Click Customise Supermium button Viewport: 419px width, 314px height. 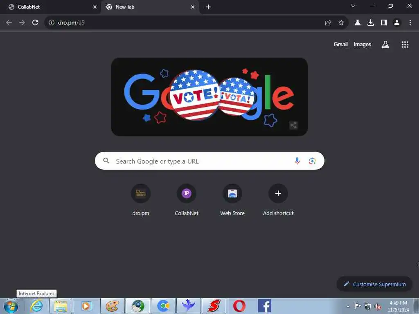click(x=374, y=284)
